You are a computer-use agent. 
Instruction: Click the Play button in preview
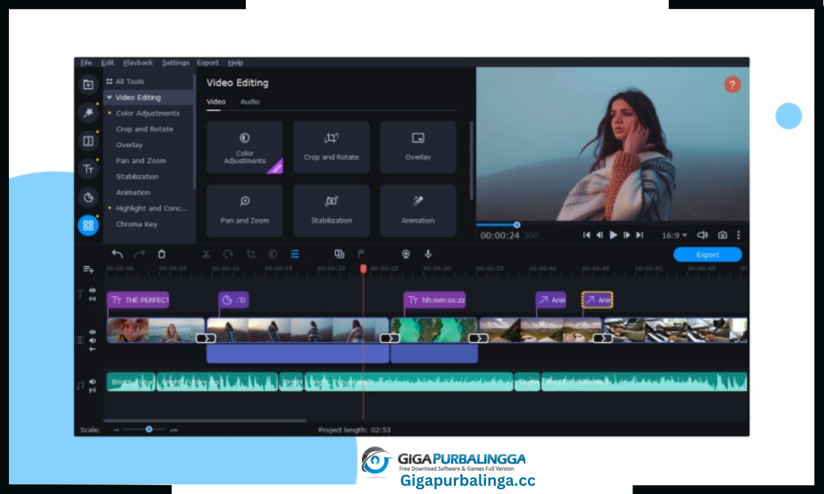click(613, 235)
